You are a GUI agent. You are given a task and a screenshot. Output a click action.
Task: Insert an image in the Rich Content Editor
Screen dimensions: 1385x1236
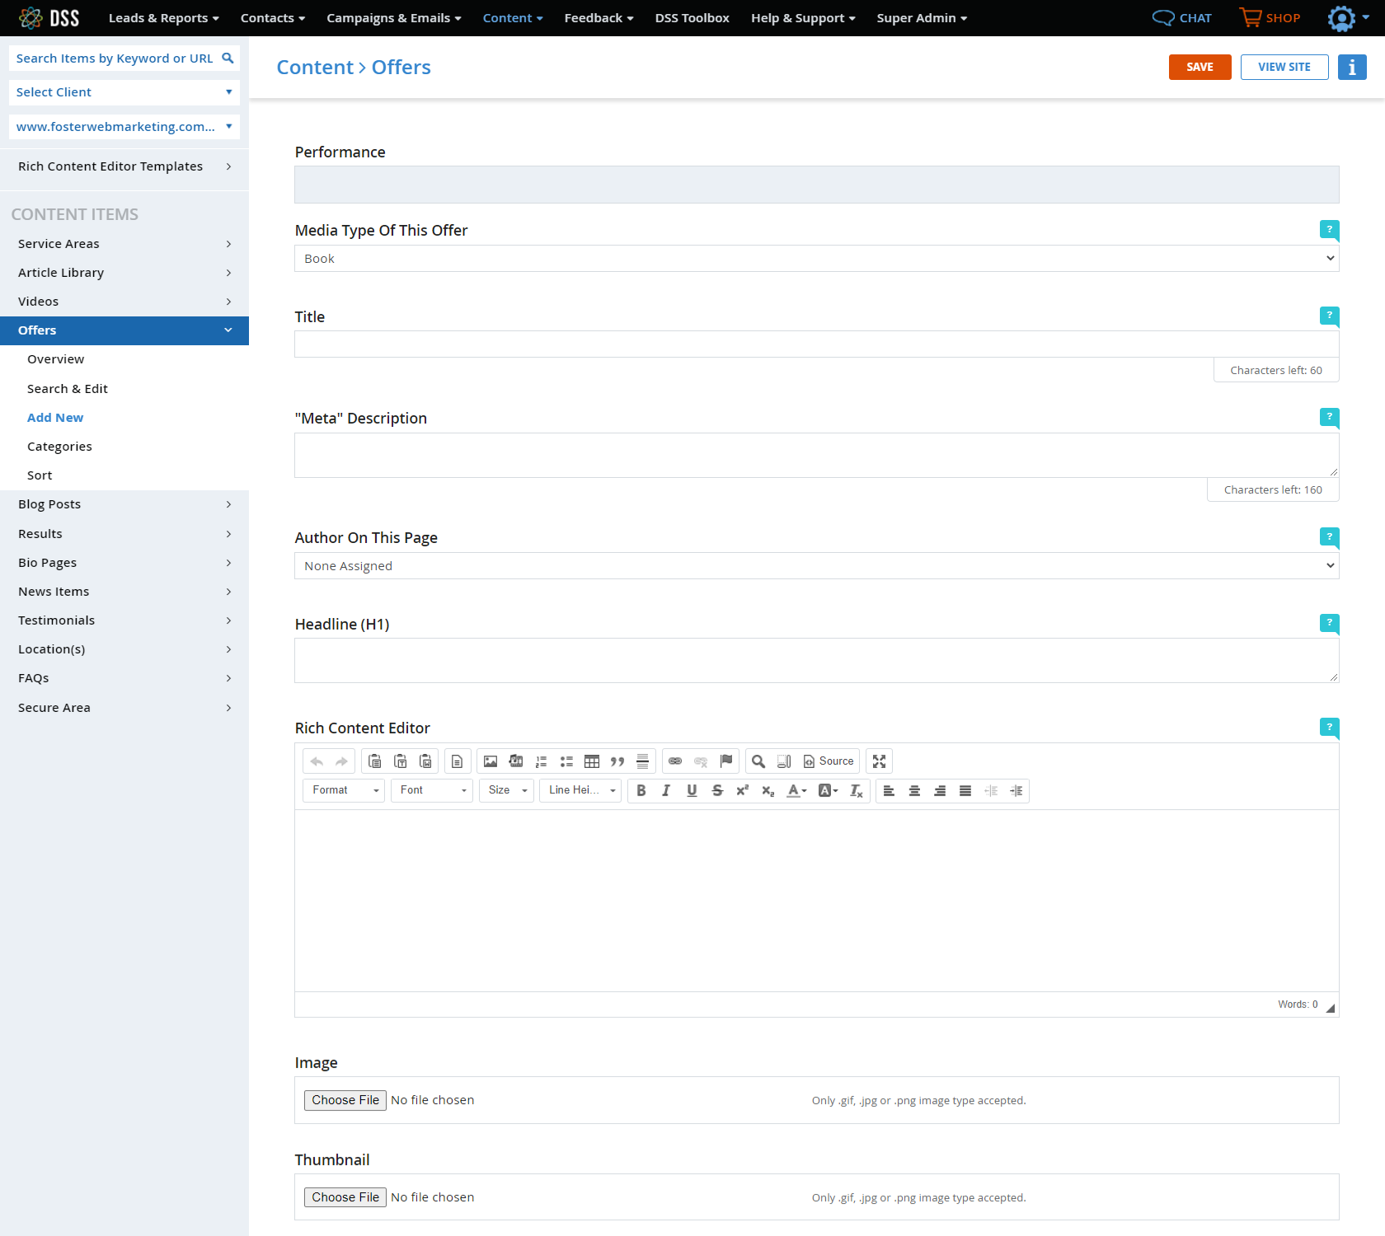pyautogui.click(x=491, y=761)
